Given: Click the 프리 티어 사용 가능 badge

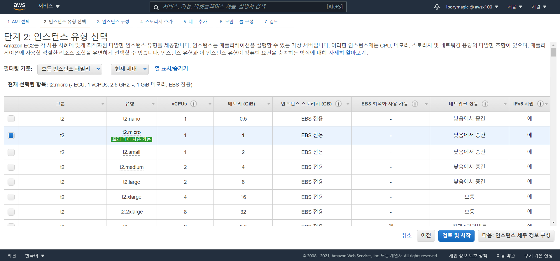Looking at the screenshot, I should (132, 139).
